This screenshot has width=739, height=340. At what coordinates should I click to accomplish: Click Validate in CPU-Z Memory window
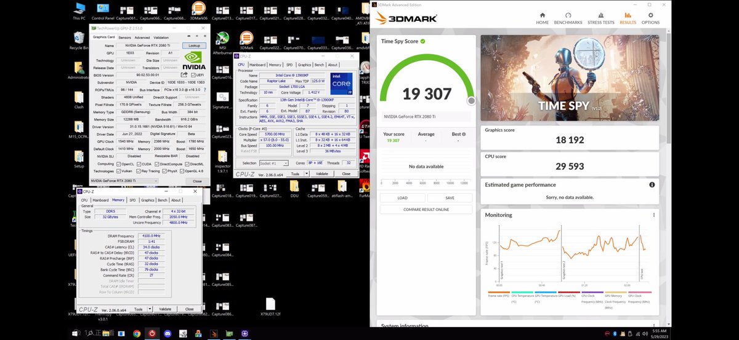point(165,309)
